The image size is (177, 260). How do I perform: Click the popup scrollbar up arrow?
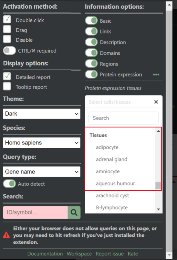[169, 5]
